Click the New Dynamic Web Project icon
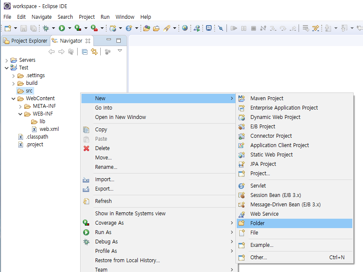Viewport: 363px width, 272px height. click(113, 28)
